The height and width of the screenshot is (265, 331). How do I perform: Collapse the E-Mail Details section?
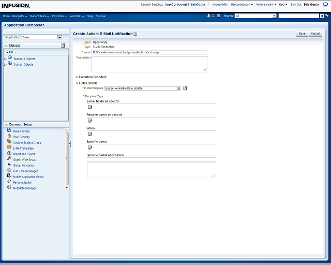[x=77, y=83]
